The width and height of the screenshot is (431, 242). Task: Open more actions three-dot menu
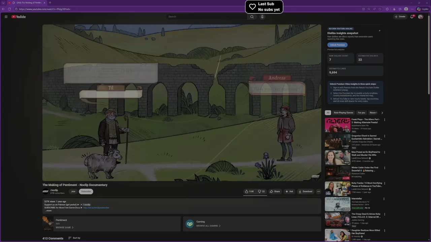click(319, 192)
